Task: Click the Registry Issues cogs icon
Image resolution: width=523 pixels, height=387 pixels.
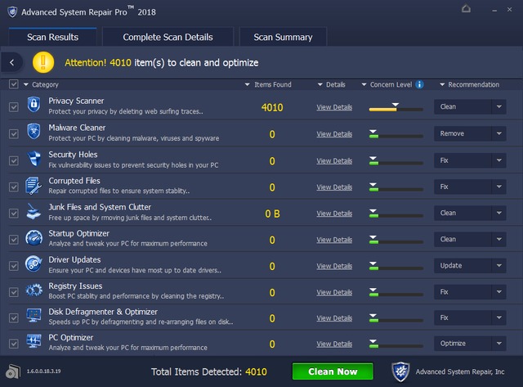Action: (34, 290)
